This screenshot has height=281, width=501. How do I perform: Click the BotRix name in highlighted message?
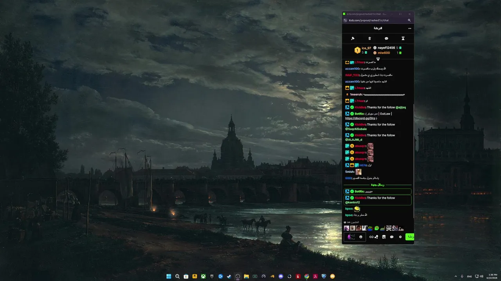click(x=360, y=192)
